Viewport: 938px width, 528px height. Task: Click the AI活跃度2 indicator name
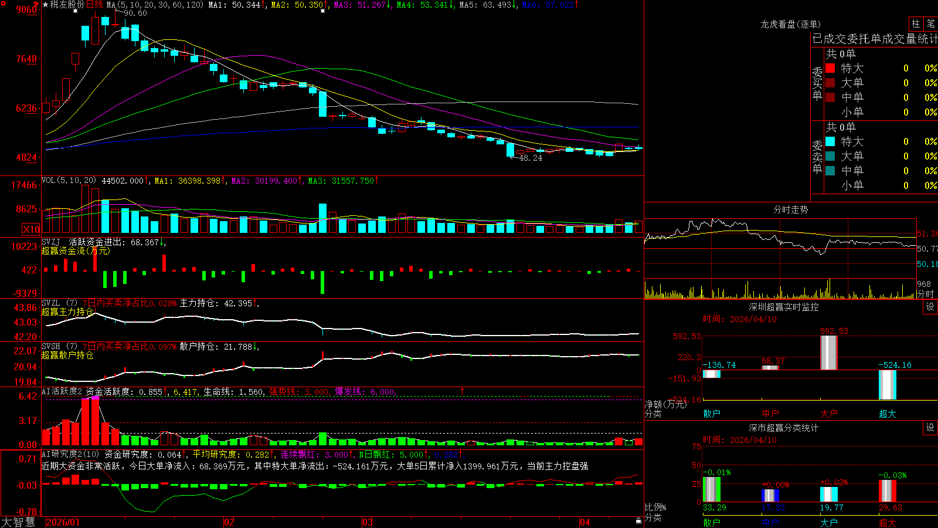point(62,391)
